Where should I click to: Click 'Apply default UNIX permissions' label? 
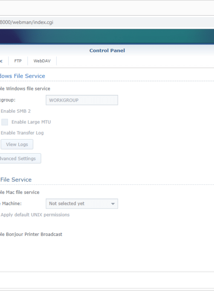(35, 215)
